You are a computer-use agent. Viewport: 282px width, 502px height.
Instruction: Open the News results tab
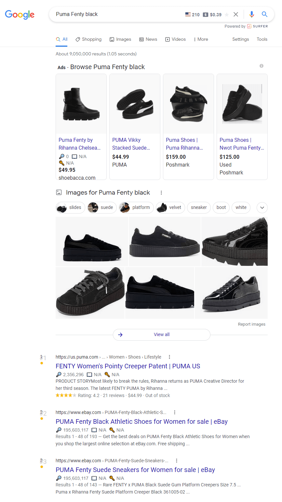pyautogui.click(x=148, y=39)
